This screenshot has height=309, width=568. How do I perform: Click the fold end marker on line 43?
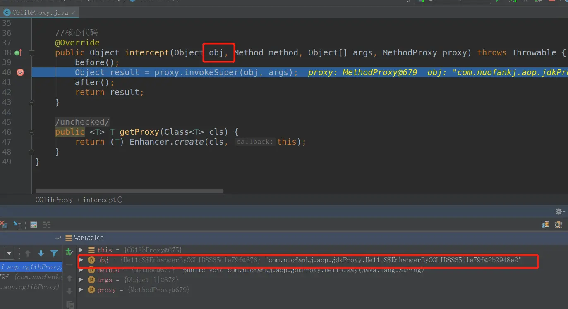[x=31, y=102]
